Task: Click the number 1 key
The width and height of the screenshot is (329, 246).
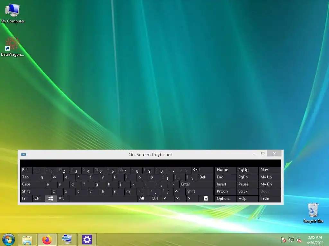Action: 51,170
